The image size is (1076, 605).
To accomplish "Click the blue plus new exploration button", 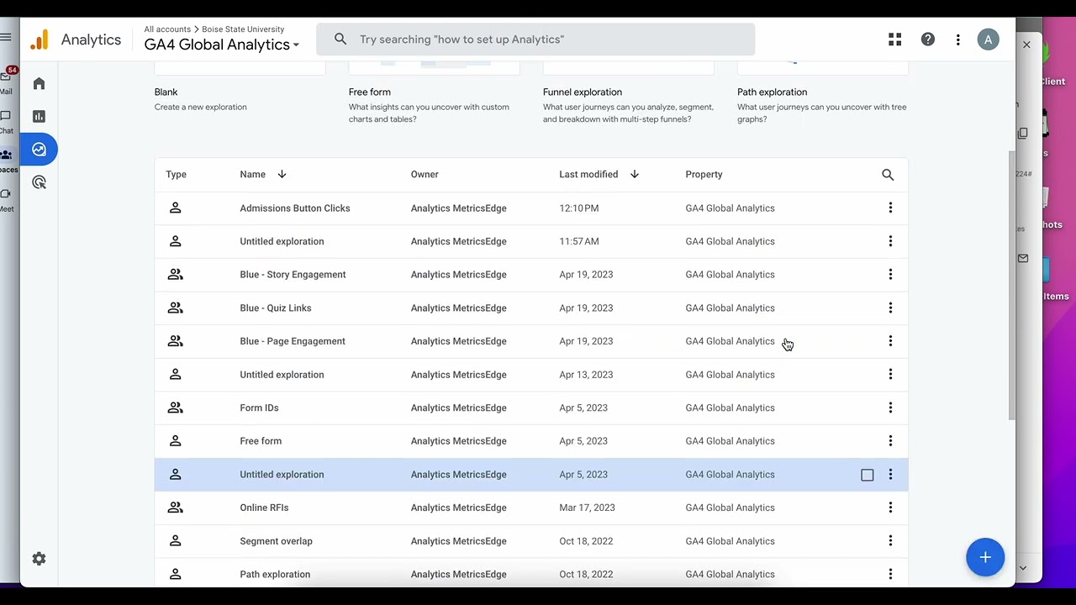I will tap(985, 557).
